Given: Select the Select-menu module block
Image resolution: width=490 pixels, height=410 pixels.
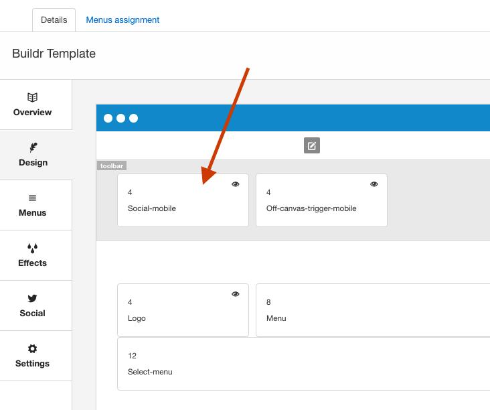Looking at the screenshot, I should 304,364.
